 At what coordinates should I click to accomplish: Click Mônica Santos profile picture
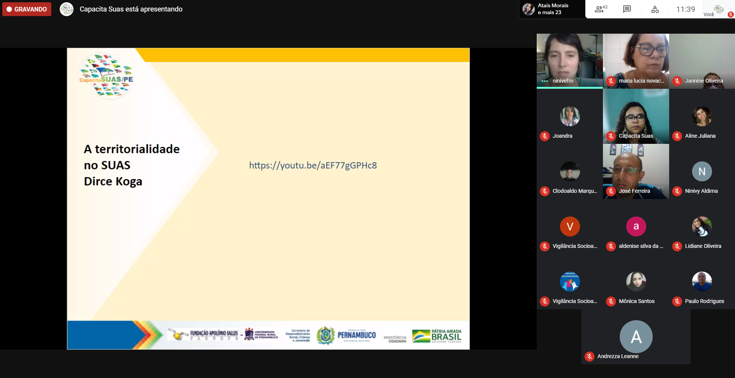click(x=636, y=282)
